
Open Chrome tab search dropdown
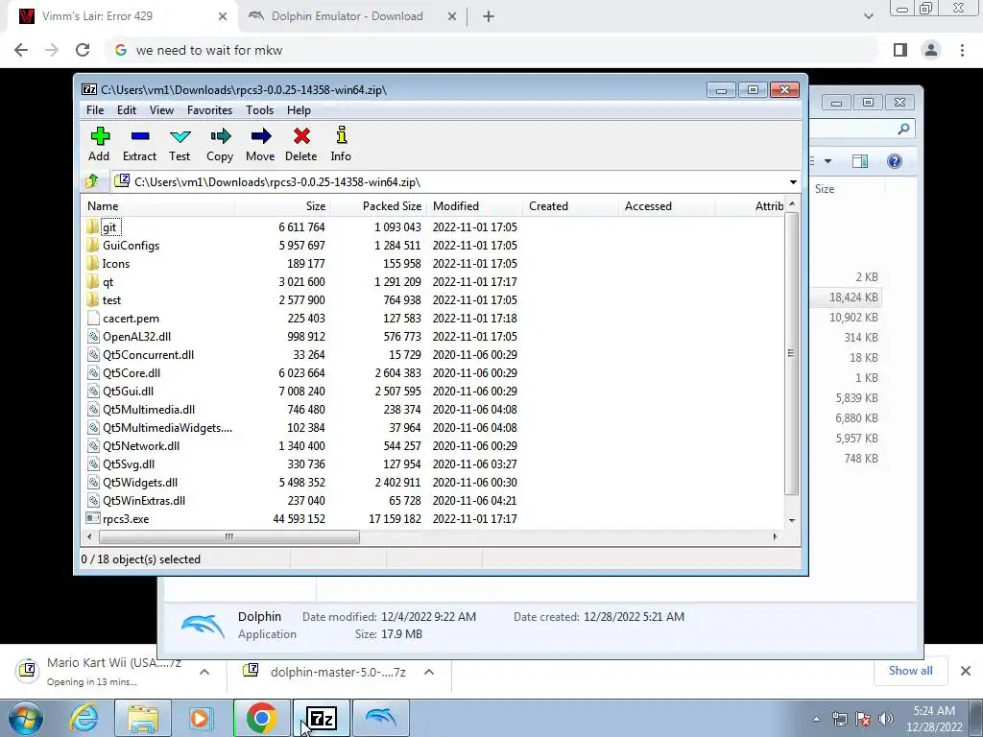868,16
